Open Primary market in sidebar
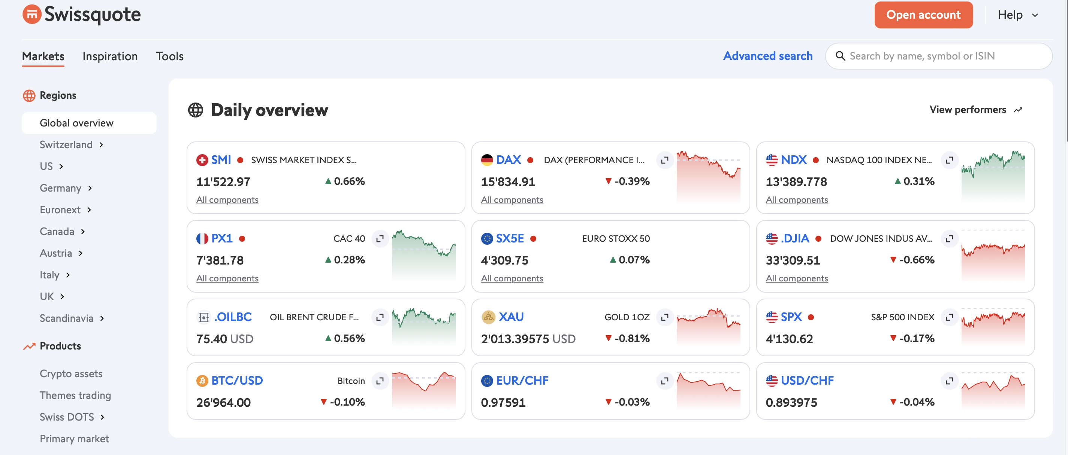Screen dimensions: 1068x455 tap(74, 439)
